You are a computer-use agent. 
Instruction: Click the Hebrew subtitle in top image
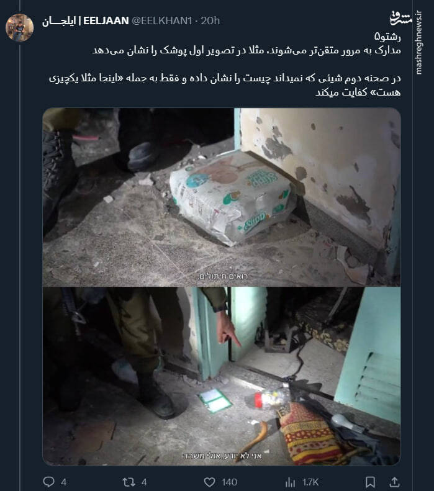(223, 276)
